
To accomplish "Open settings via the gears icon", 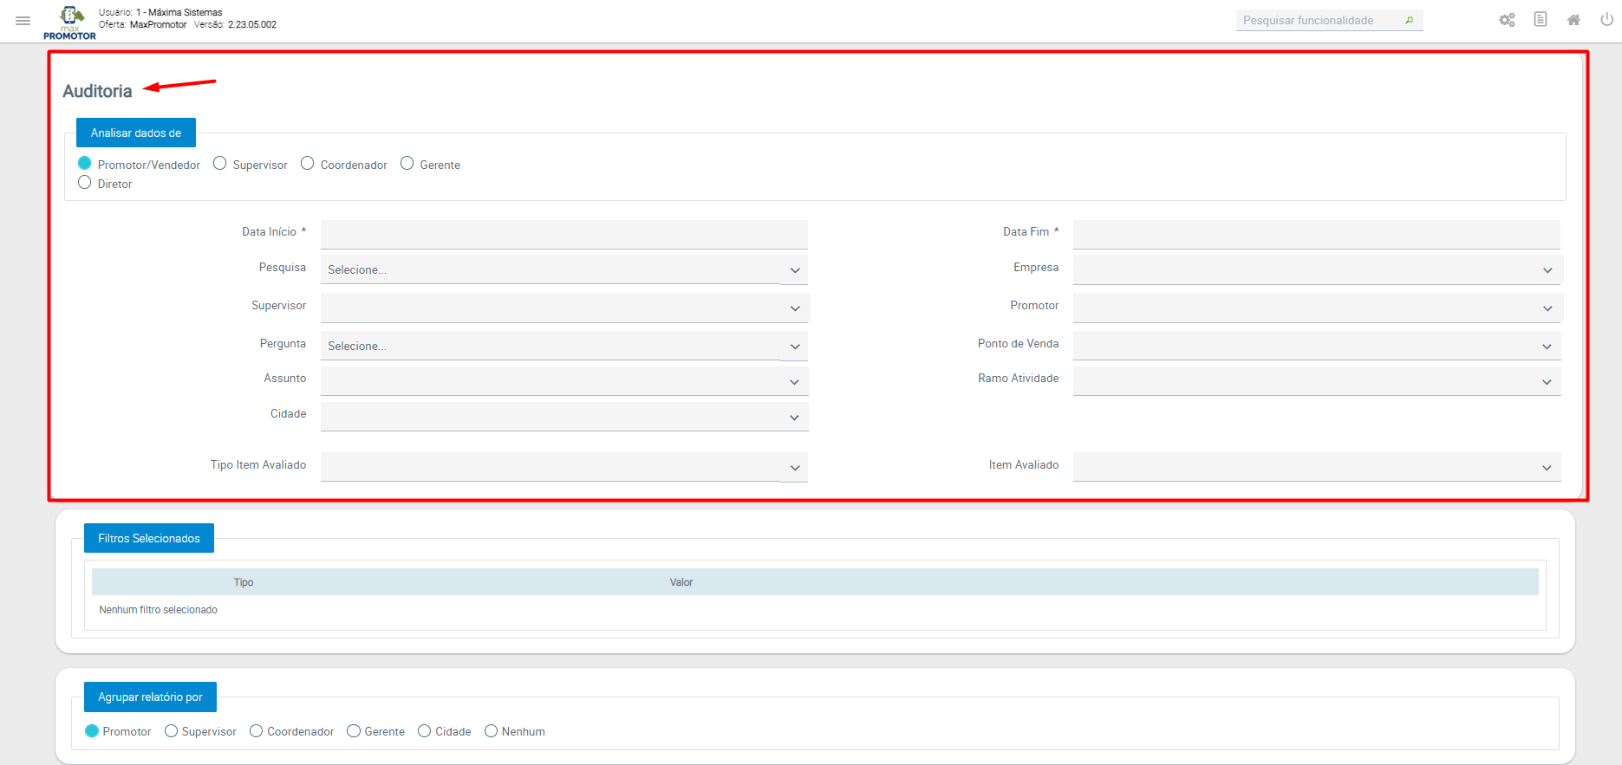I will 1508,20.
